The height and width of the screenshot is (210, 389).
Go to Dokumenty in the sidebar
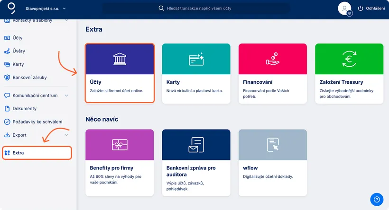(24, 109)
